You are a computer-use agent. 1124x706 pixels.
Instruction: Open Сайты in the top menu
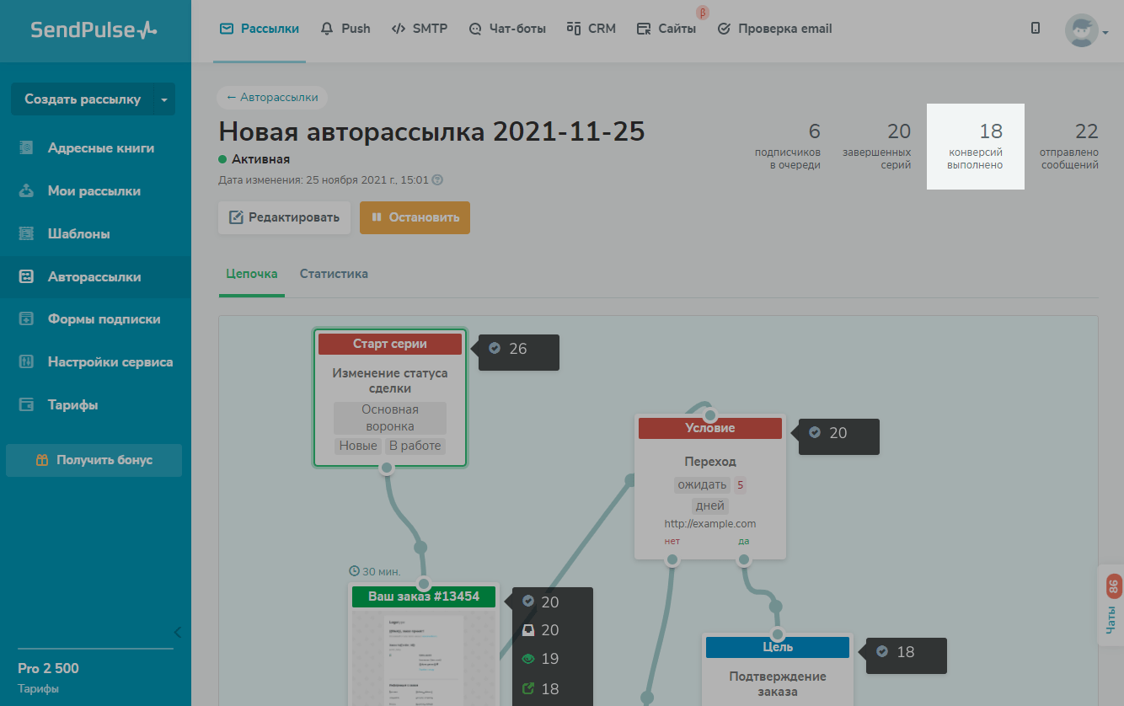tap(666, 29)
